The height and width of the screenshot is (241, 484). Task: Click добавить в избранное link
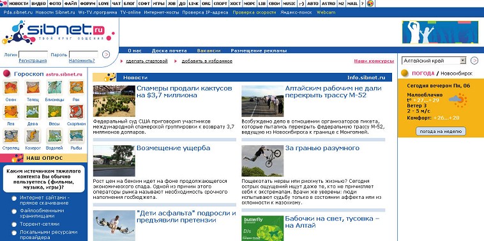(207, 61)
